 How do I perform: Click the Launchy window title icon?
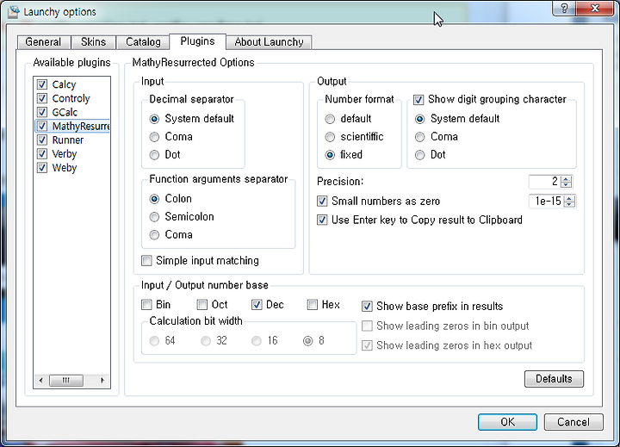tap(14, 12)
